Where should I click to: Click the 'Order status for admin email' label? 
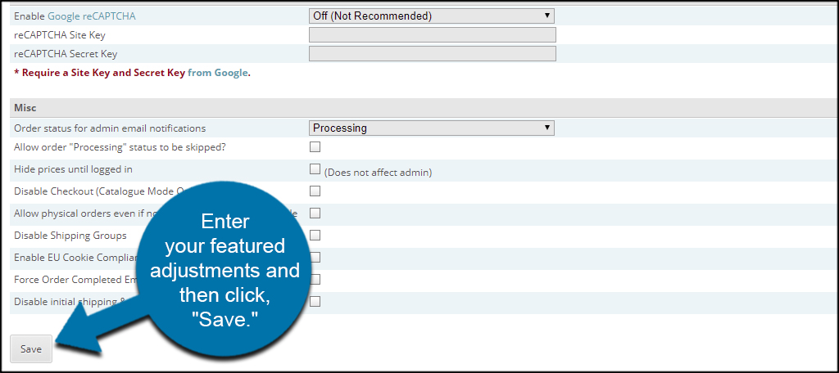pyautogui.click(x=110, y=128)
